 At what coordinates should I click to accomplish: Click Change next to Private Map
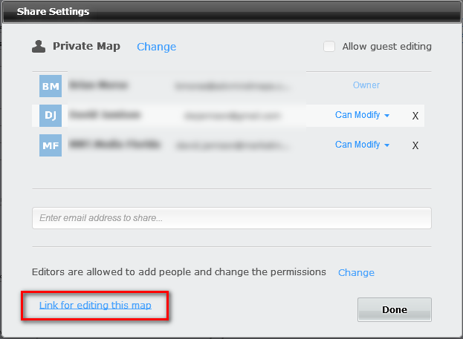coord(156,47)
